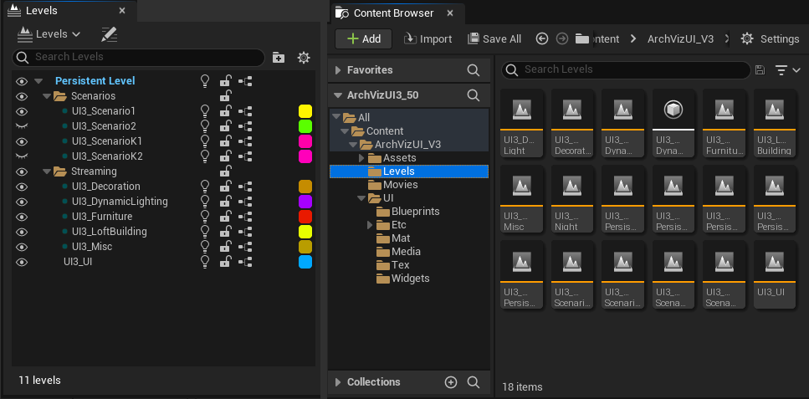This screenshot has width=809, height=399.
Task: Search inside Favorites section
Action: (x=474, y=70)
